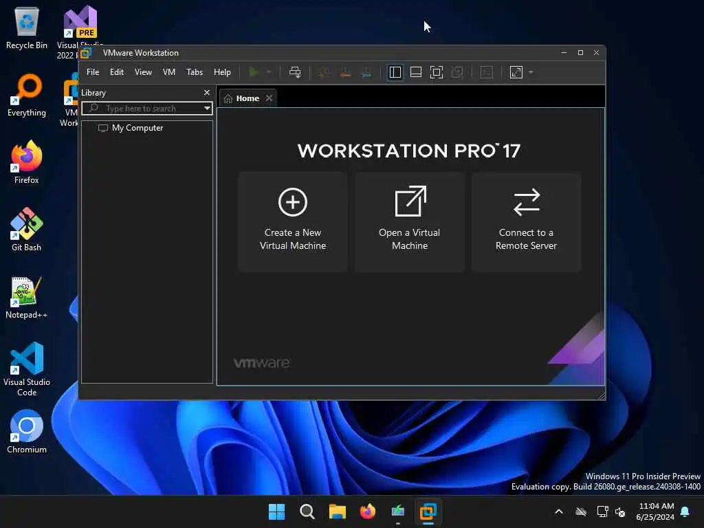
Task: Open the Help menu
Action: coord(222,72)
